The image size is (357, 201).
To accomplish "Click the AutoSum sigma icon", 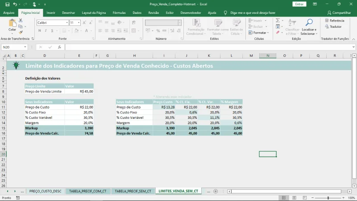I will (x=278, y=21).
